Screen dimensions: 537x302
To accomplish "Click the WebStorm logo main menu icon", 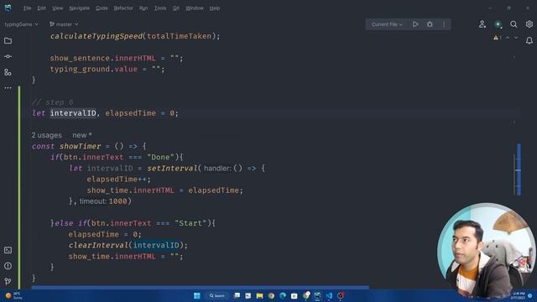I will (8, 8).
